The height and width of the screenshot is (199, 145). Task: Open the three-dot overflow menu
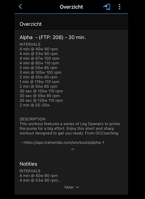coord(119,7)
